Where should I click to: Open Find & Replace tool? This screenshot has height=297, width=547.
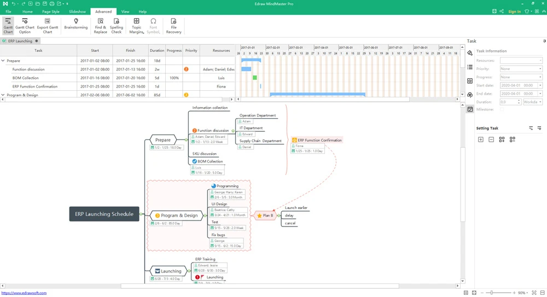point(101,26)
